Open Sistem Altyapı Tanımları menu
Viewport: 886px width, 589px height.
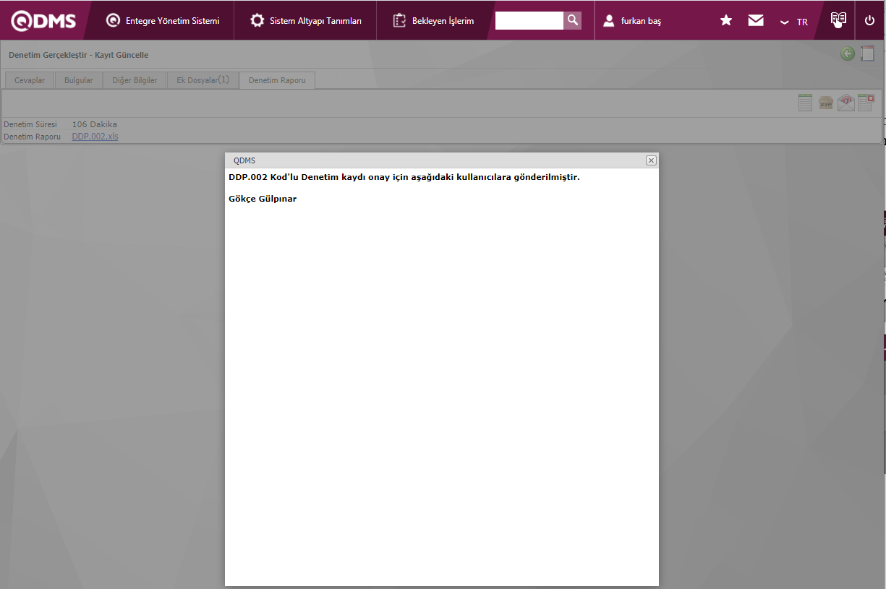tap(306, 21)
